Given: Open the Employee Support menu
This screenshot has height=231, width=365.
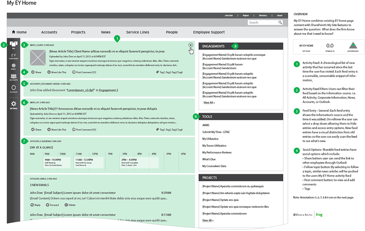Looking at the screenshot, I should tap(209, 32).
